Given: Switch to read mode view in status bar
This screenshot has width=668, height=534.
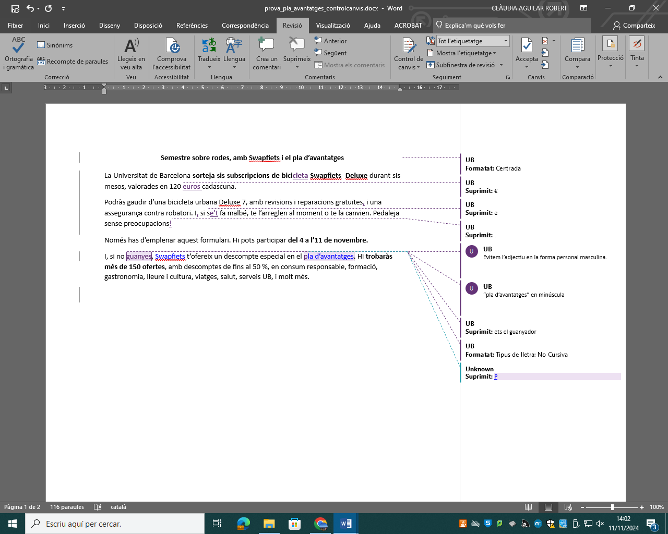Looking at the screenshot, I should point(528,507).
